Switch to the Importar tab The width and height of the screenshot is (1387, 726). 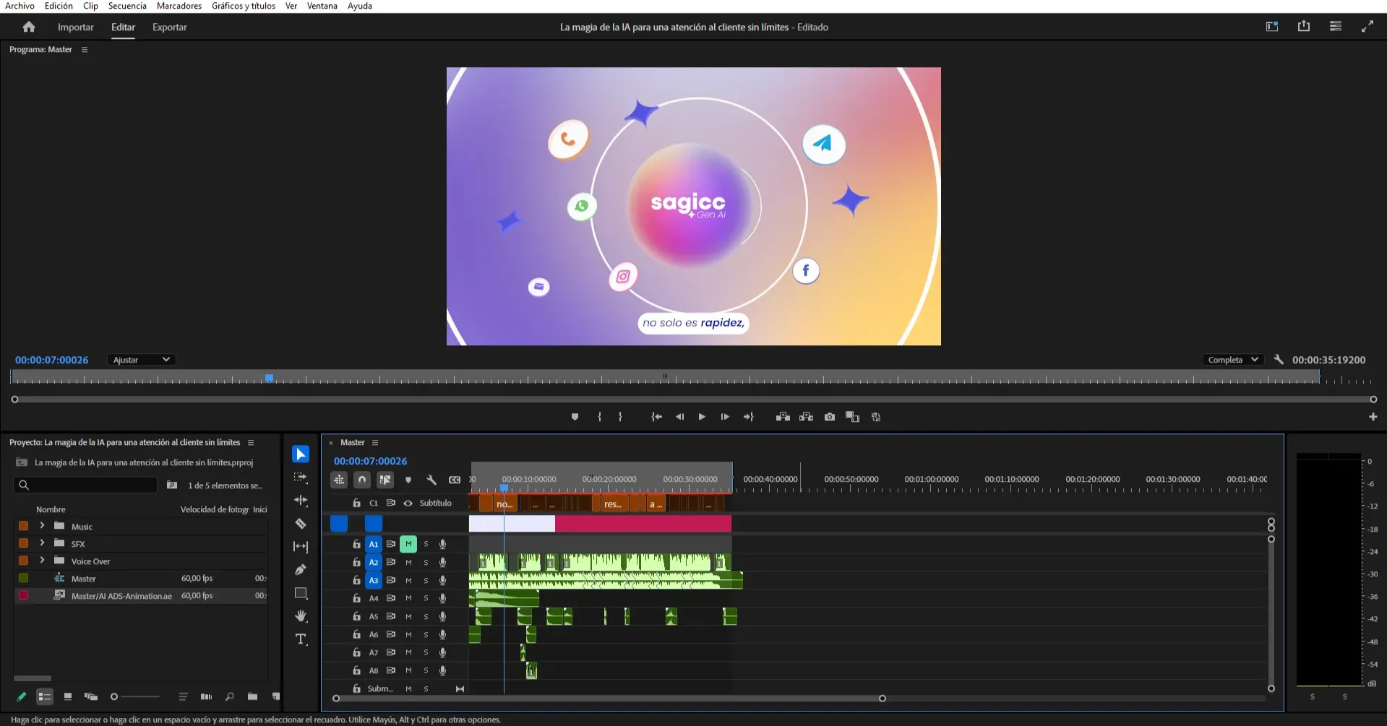pos(76,27)
